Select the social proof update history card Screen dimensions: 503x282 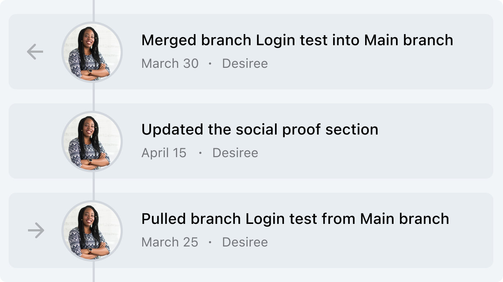(251, 141)
